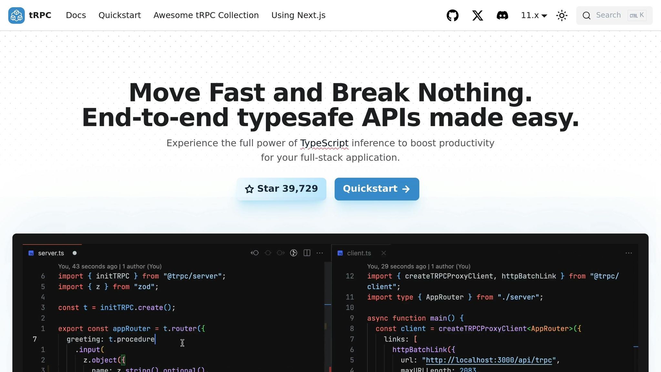Open the Docs navigation item
The height and width of the screenshot is (372, 661).
76,15
